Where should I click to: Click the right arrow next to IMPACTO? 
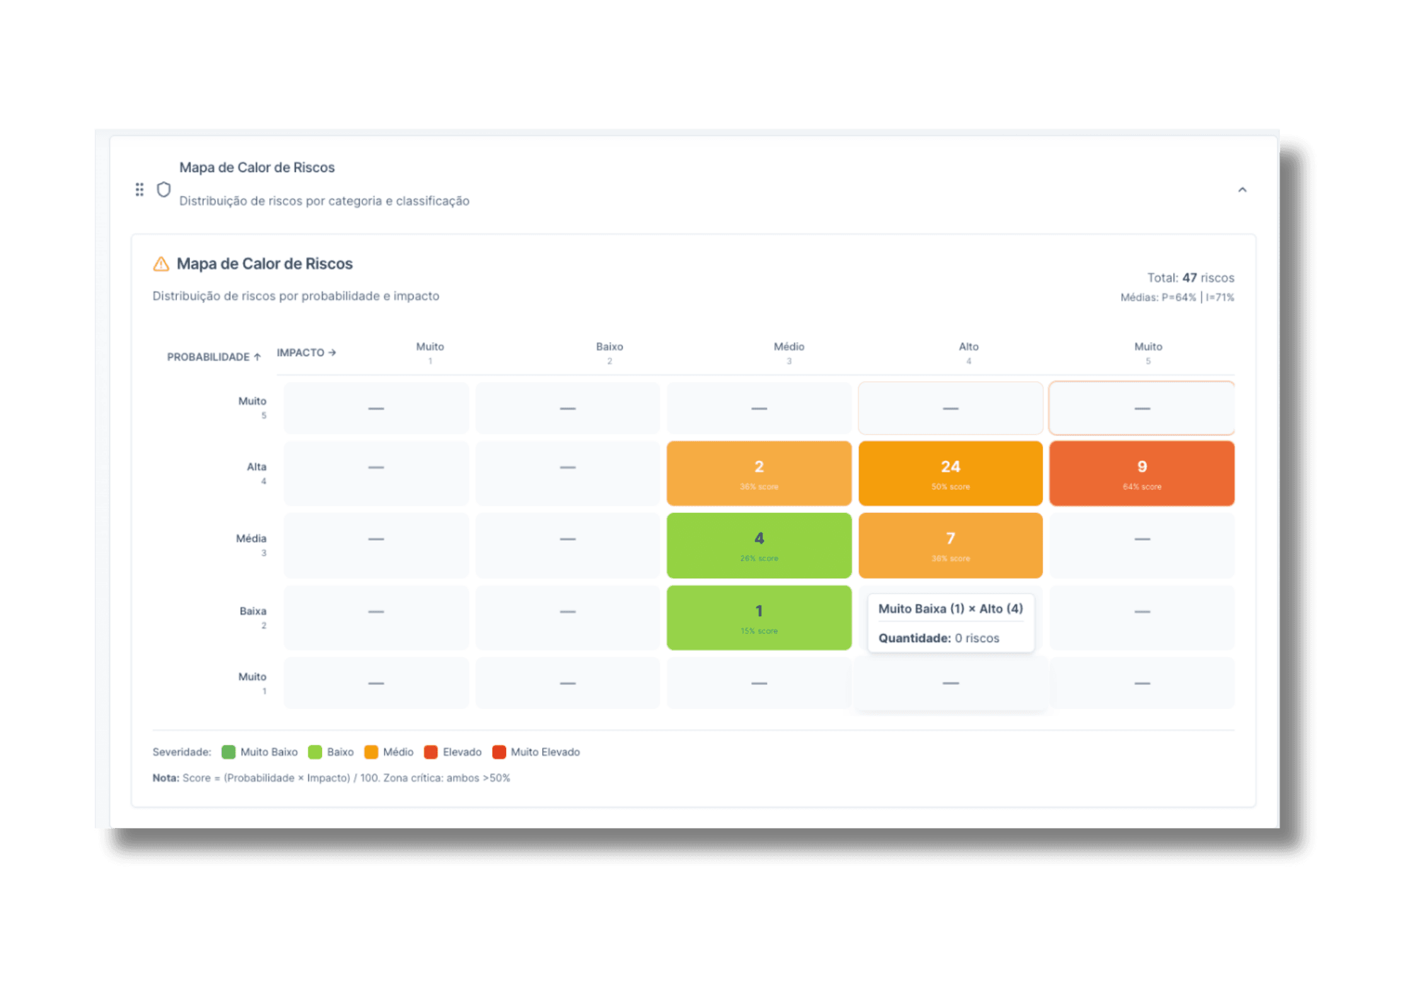(332, 353)
